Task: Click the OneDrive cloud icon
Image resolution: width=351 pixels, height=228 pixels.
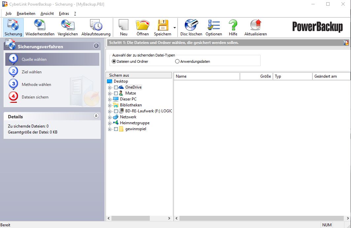Action: tap(121, 87)
